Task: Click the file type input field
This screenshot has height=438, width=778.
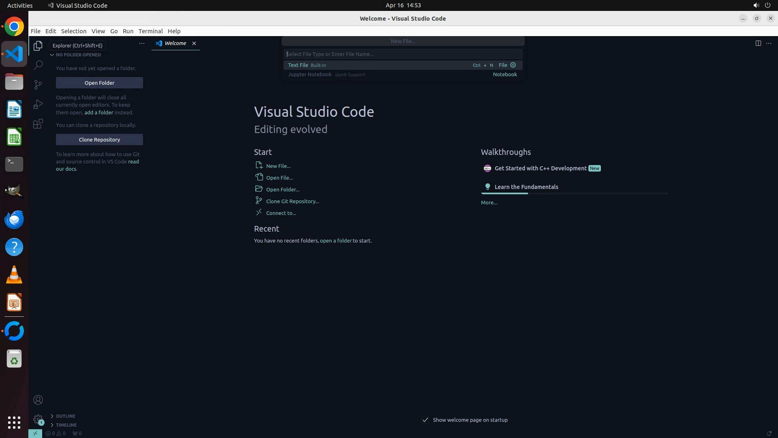Action: [x=403, y=54]
